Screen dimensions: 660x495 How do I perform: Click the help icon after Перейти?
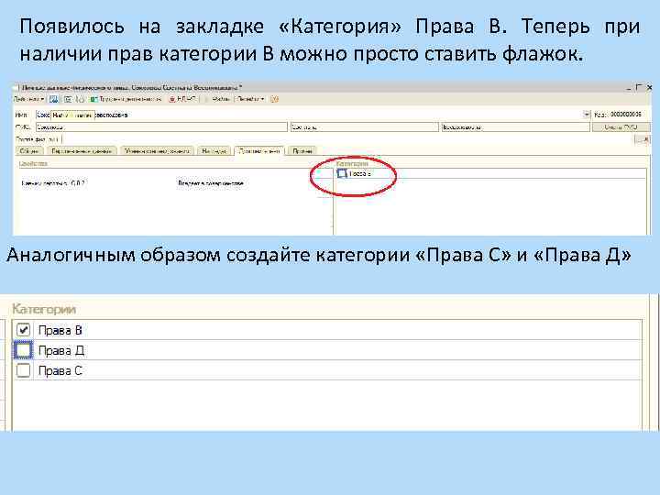tap(274, 99)
